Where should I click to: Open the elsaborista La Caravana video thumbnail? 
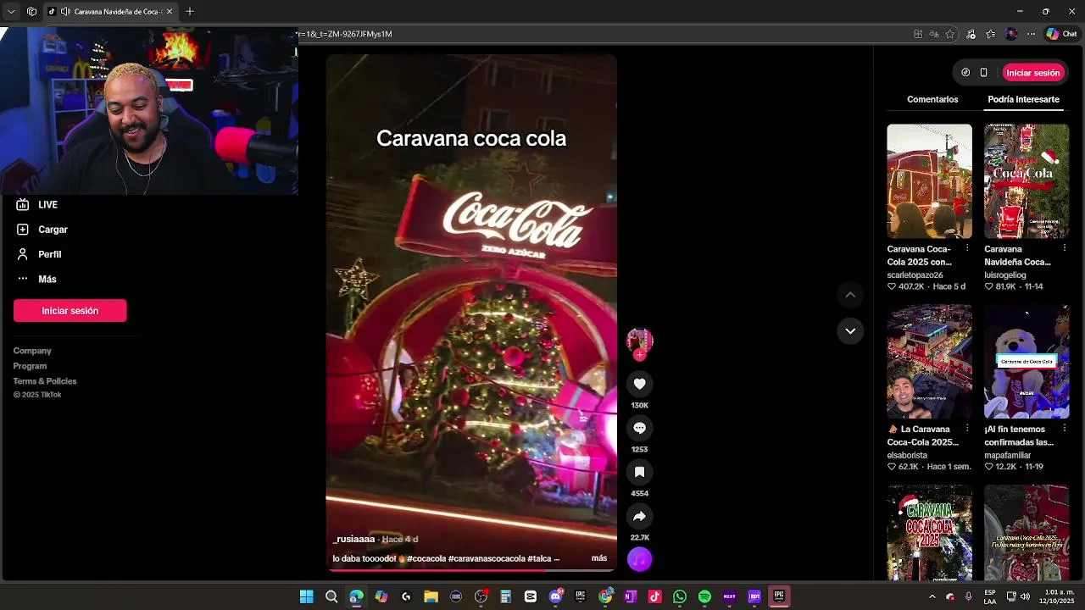[929, 362]
